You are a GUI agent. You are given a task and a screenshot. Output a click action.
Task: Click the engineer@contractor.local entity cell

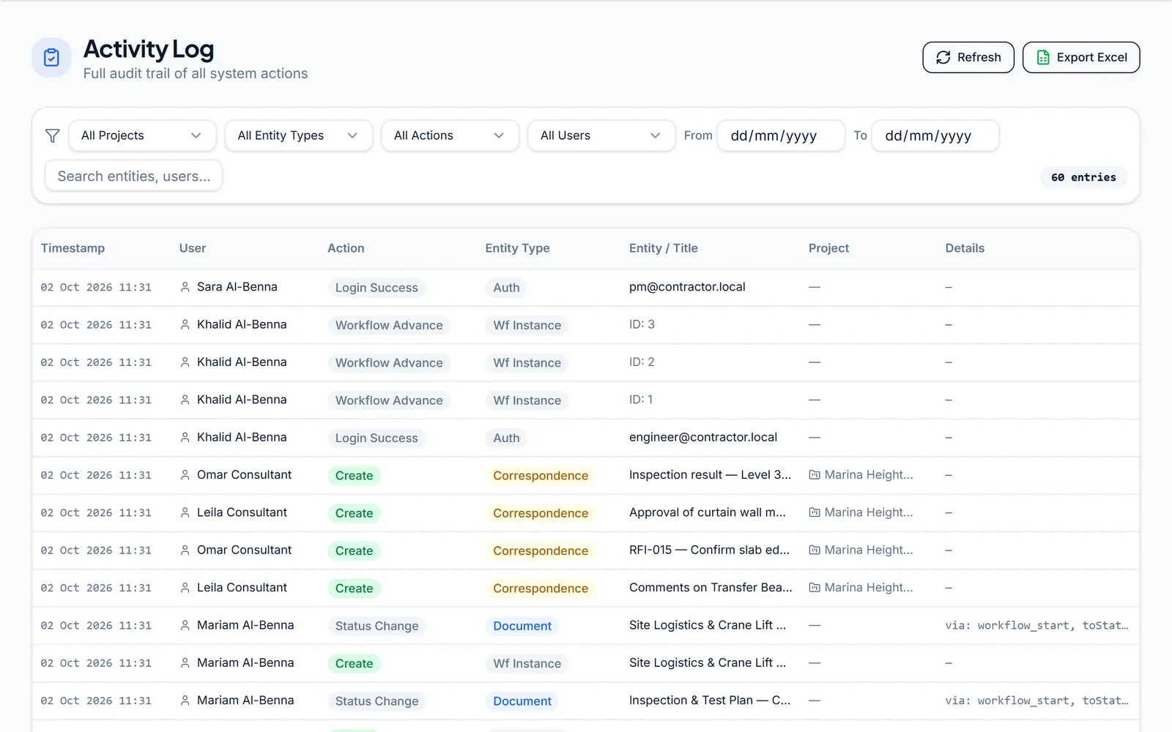pos(703,437)
